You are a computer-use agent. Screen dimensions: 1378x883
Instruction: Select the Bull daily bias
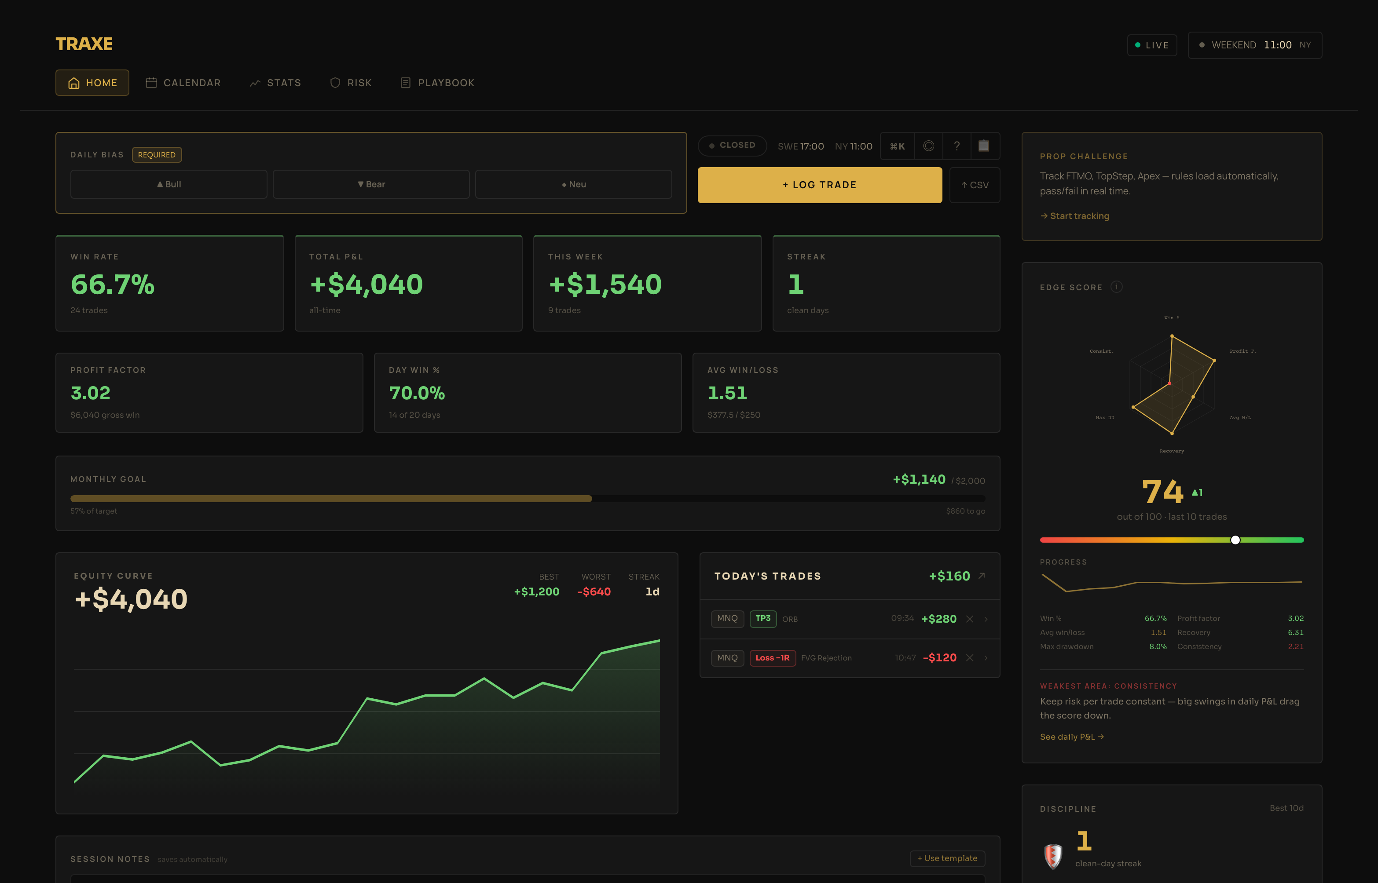tap(169, 184)
